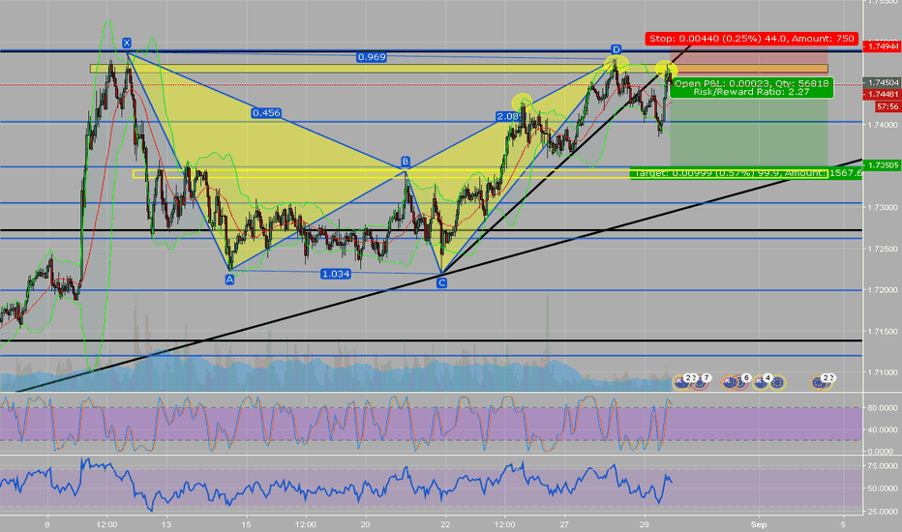Click the 1.74944 price tag on the axis

(x=883, y=46)
